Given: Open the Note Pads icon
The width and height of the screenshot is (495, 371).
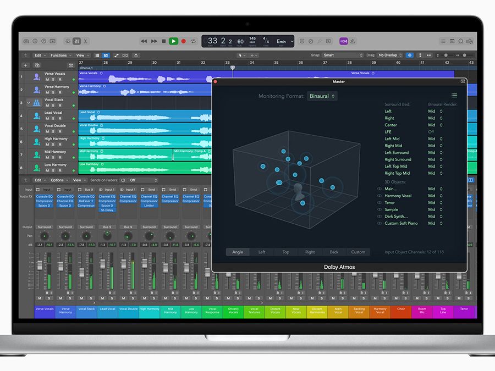Looking at the screenshot, I should point(452,41).
